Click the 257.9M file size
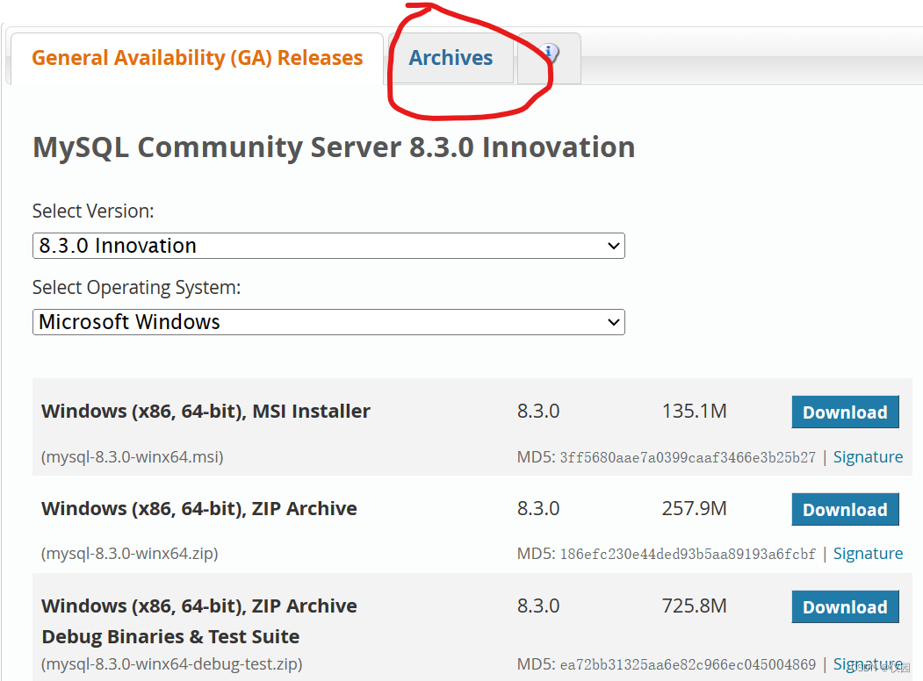The height and width of the screenshot is (681, 923). click(x=695, y=508)
